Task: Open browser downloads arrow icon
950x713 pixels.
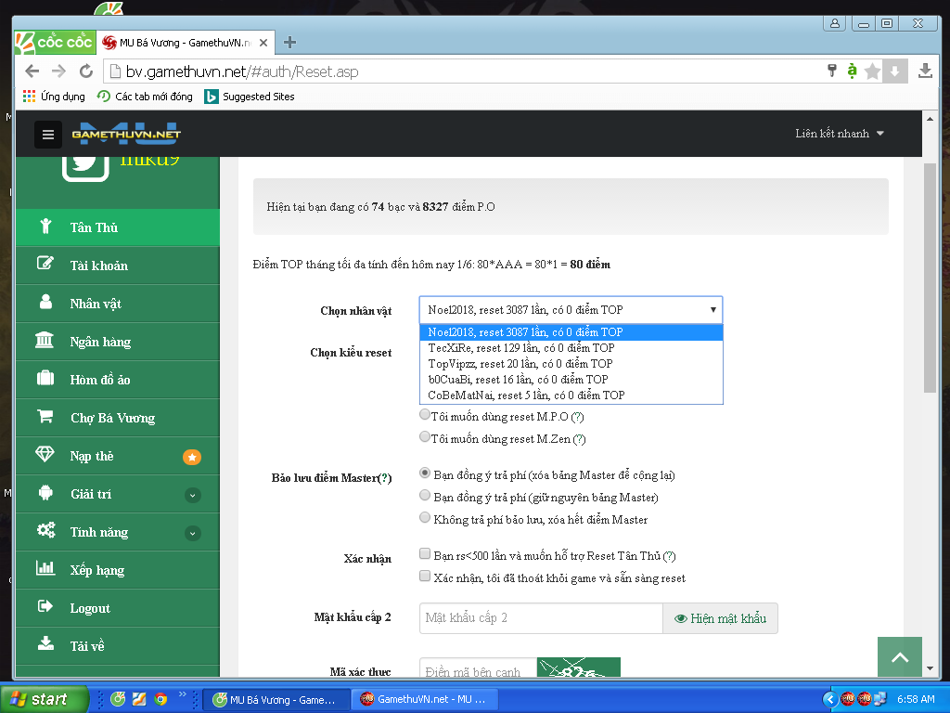Action: coord(925,71)
